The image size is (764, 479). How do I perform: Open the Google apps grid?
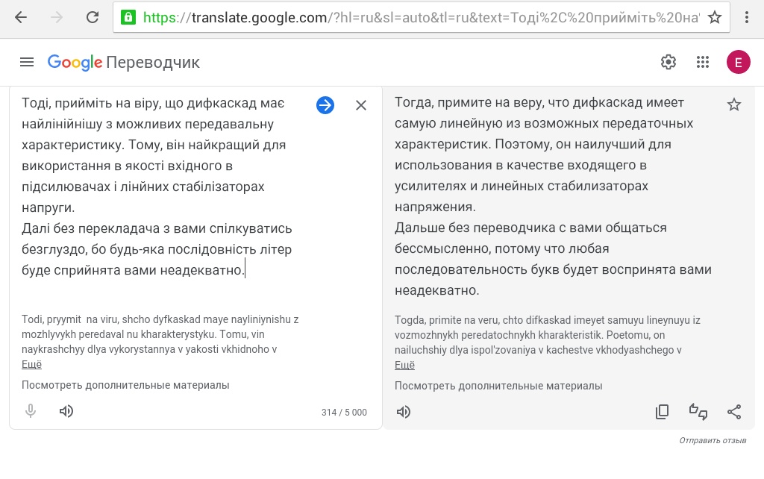pyautogui.click(x=702, y=62)
